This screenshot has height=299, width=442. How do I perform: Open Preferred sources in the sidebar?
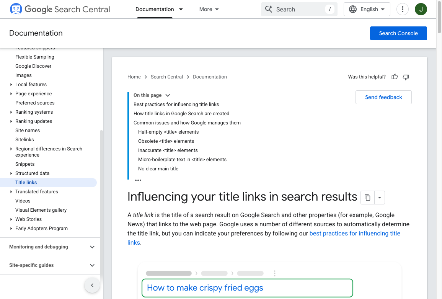[x=35, y=103]
